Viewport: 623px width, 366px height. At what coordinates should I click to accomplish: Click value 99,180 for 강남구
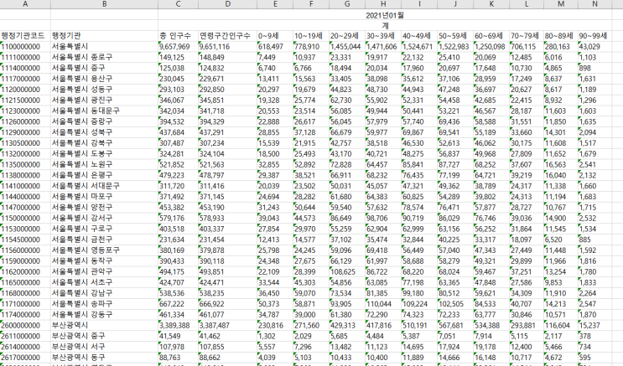419,293
